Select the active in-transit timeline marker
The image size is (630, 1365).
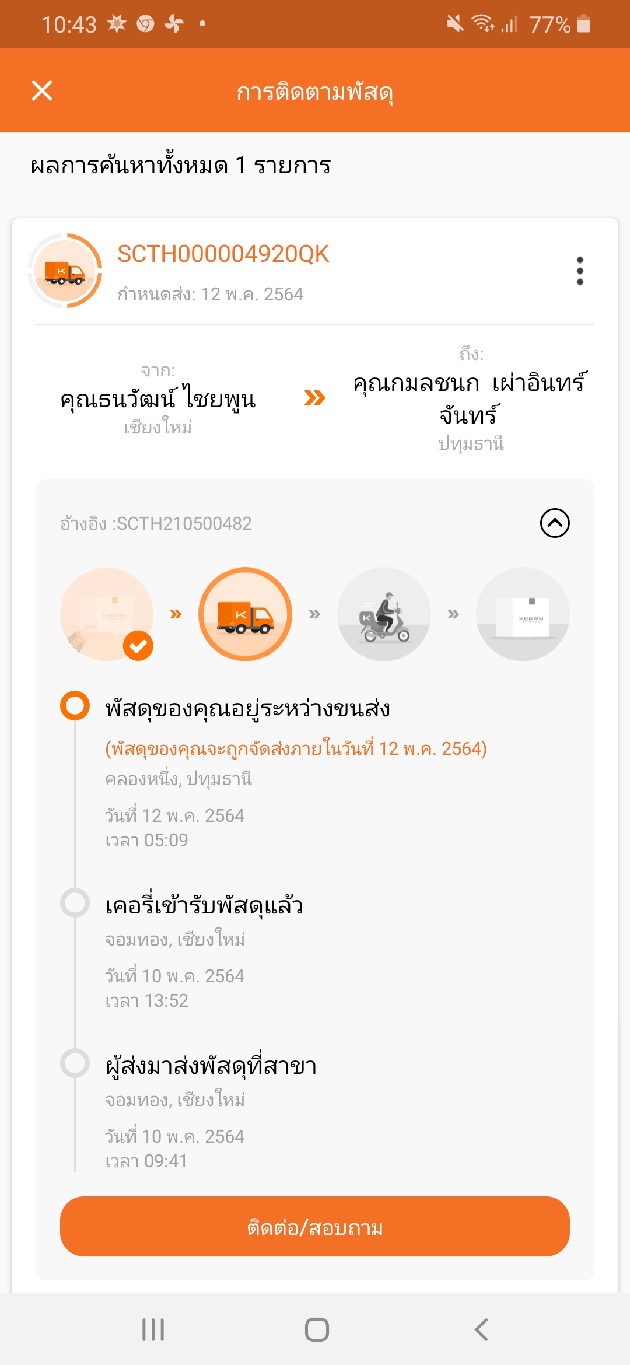(75, 705)
